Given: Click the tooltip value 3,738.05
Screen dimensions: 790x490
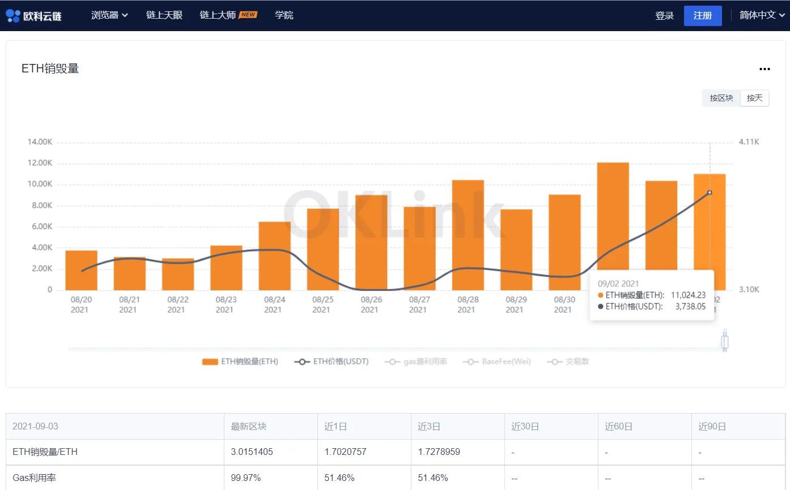Looking at the screenshot, I should (x=690, y=306).
